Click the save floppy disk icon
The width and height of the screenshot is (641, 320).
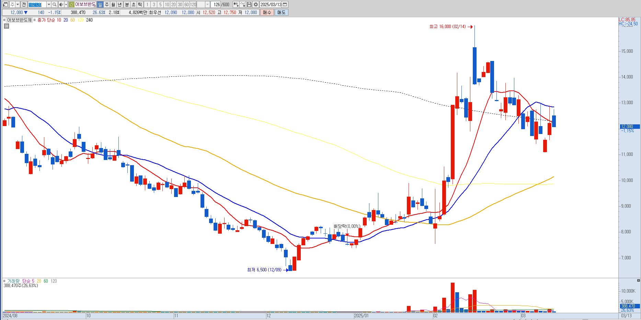click(249, 4)
